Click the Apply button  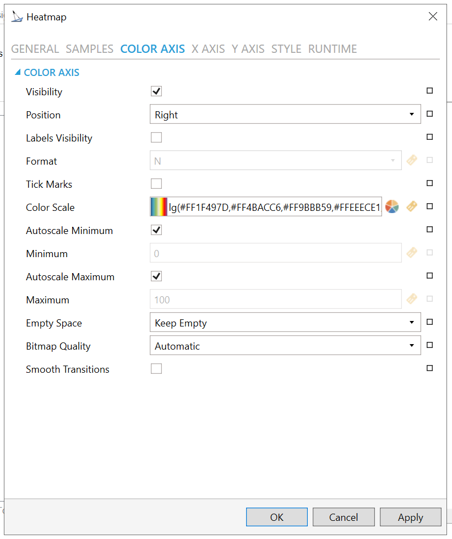410,517
